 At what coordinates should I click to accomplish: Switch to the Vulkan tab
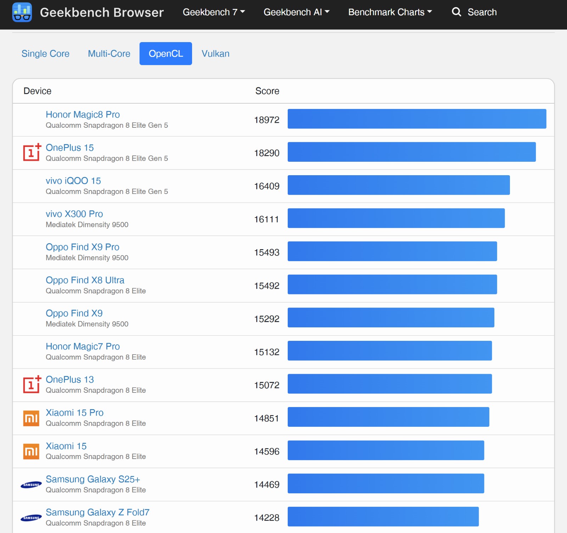215,53
